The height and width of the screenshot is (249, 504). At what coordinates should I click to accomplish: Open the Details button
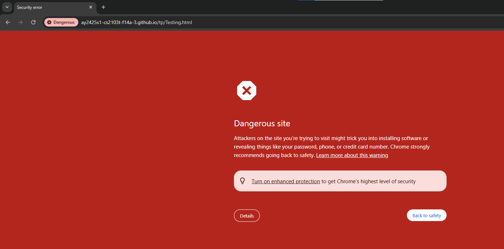[x=247, y=216]
